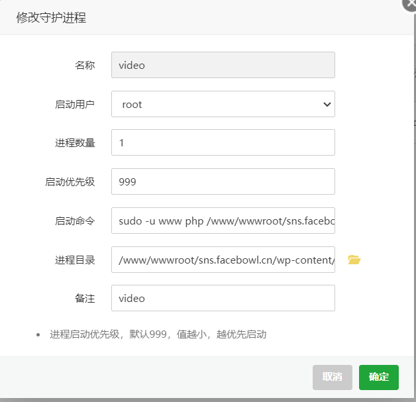The height and width of the screenshot is (402, 416).
Task: Open folder browser for process directory
Action: coord(354,260)
